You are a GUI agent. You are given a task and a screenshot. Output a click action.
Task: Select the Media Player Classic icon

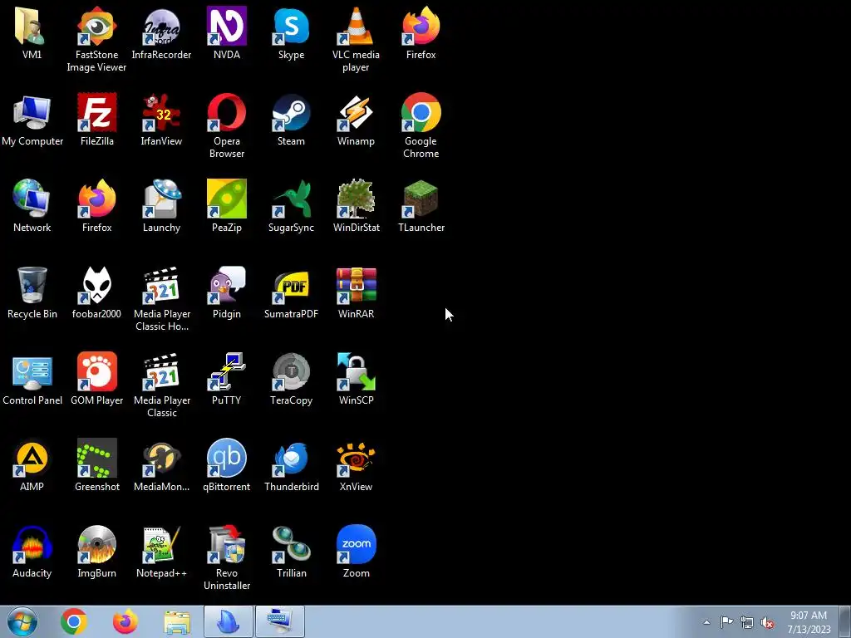[x=162, y=371]
